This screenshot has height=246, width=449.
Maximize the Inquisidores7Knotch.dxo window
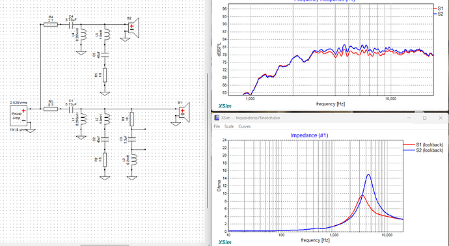pos(425,118)
